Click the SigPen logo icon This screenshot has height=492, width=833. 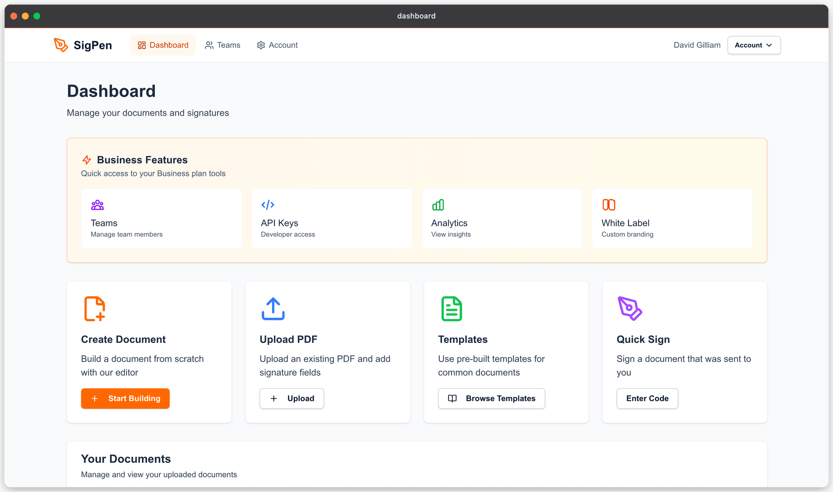[x=61, y=45]
